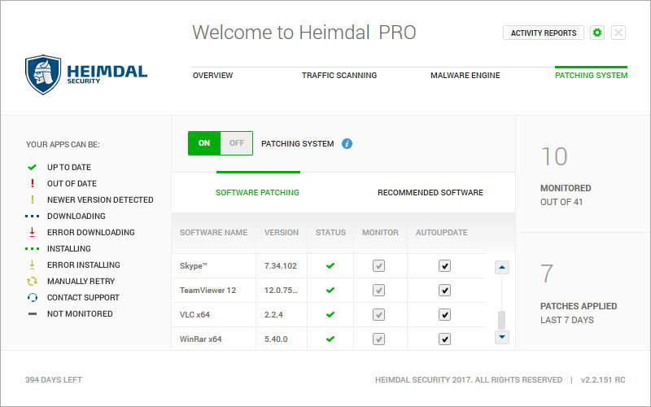Click the 394 Days Left text
This screenshot has width=651, height=407.
pos(54,379)
